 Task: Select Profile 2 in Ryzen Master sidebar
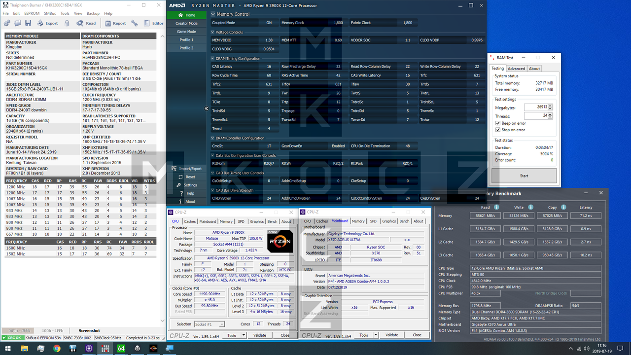[186, 48]
